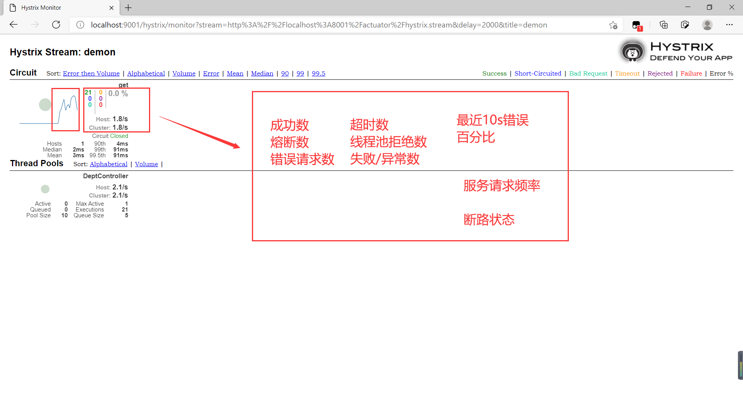This screenshot has width=743, height=399.
Task: Sort circuits Alphabetical
Action: coord(146,74)
